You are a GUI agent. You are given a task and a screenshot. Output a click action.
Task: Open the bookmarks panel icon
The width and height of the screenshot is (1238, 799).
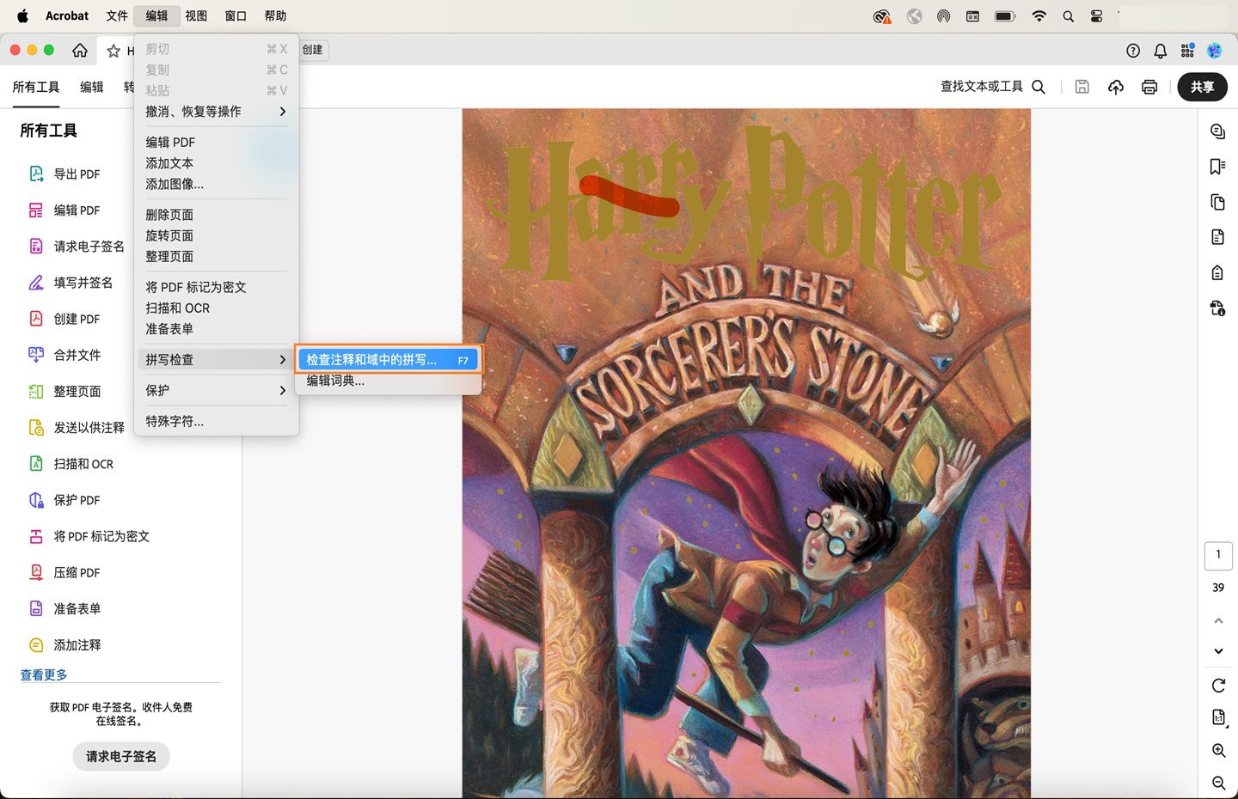1217,167
